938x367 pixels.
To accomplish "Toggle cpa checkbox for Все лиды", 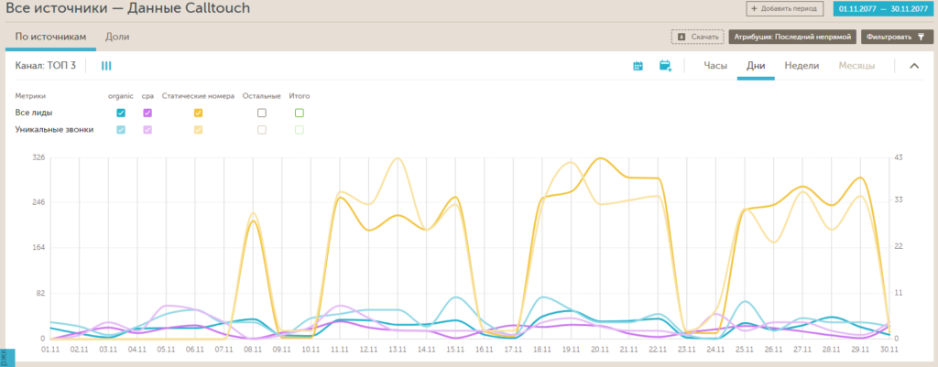I will pos(147,113).
